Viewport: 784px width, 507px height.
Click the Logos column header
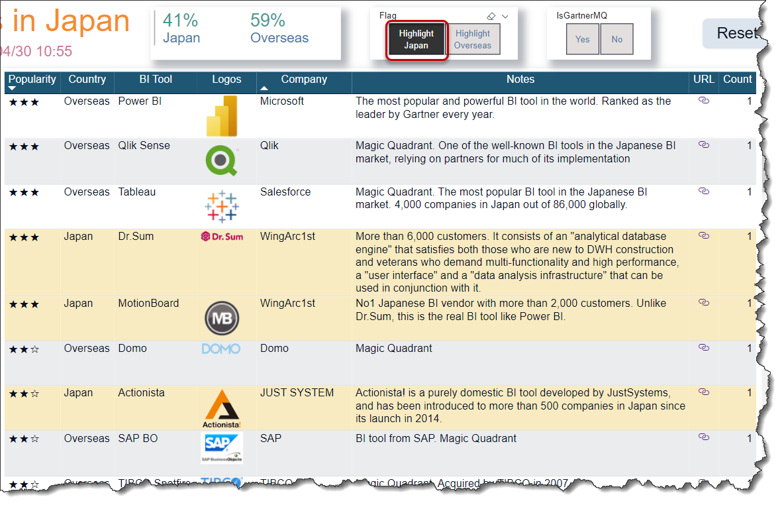(226, 82)
